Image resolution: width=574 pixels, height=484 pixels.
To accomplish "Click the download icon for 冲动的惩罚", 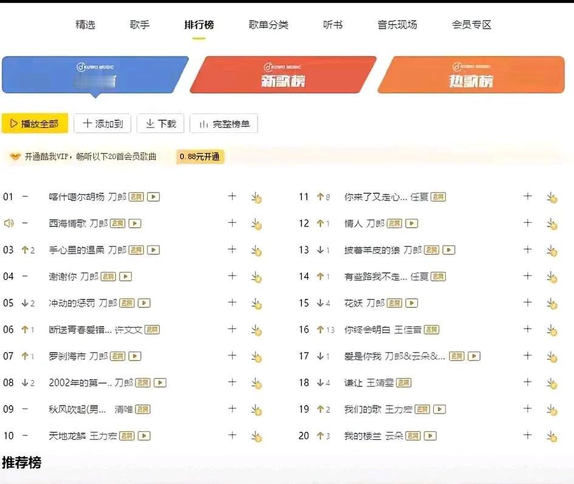I will 256,304.
